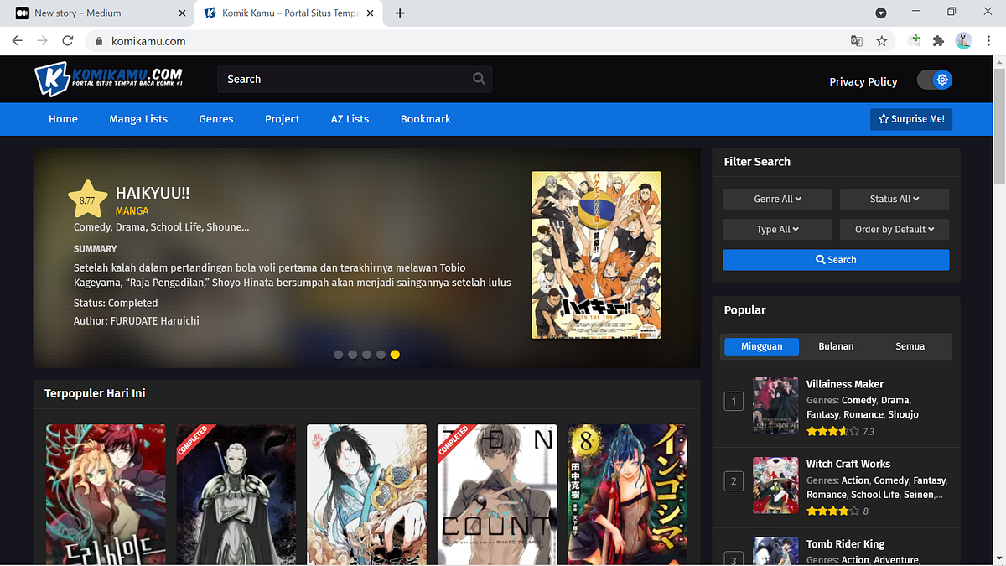Open the Genres menu item
1006x566 pixels.
click(216, 119)
